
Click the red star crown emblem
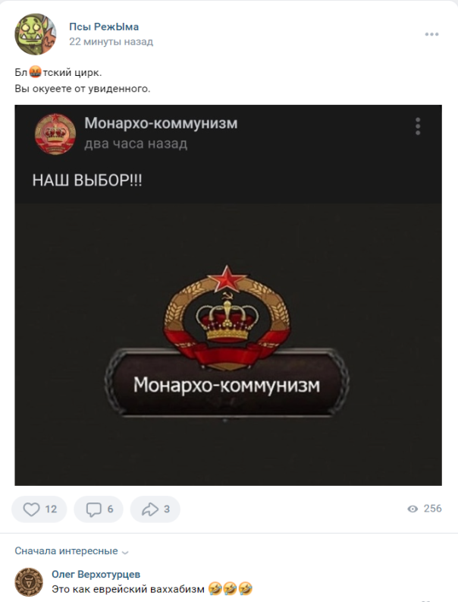pyautogui.click(x=227, y=317)
